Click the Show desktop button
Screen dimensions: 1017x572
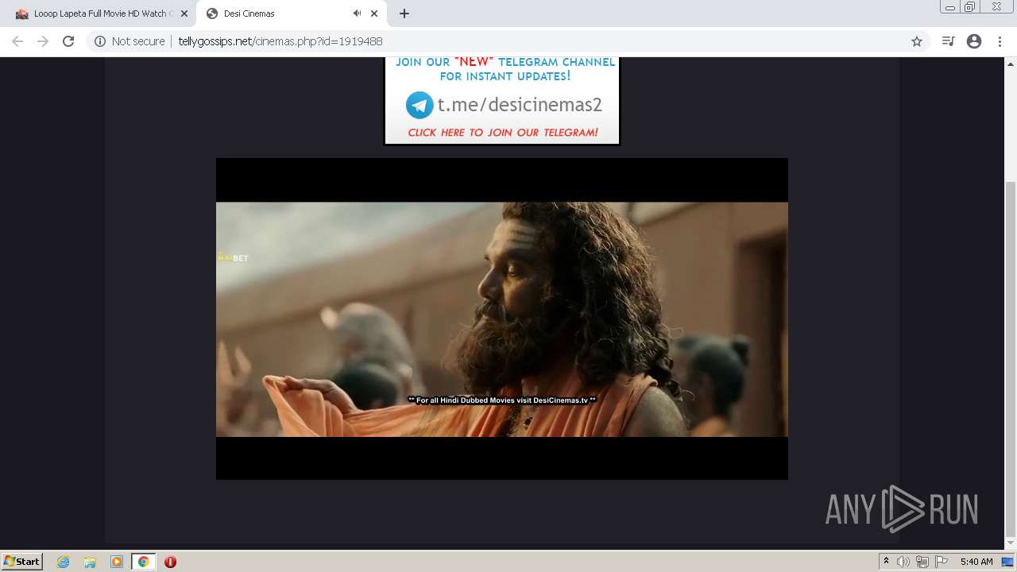tap(1007, 562)
